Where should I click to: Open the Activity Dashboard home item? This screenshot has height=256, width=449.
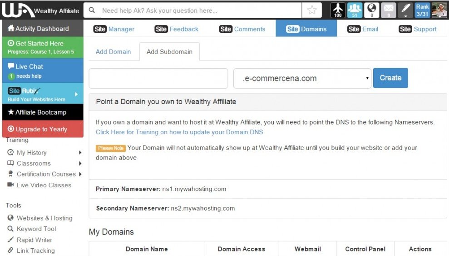43,28
